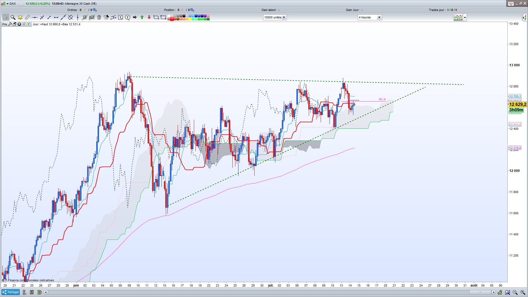Click the blue magnifier with arrows
This screenshot has height=297, width=528.
click(x=507, y=292)
